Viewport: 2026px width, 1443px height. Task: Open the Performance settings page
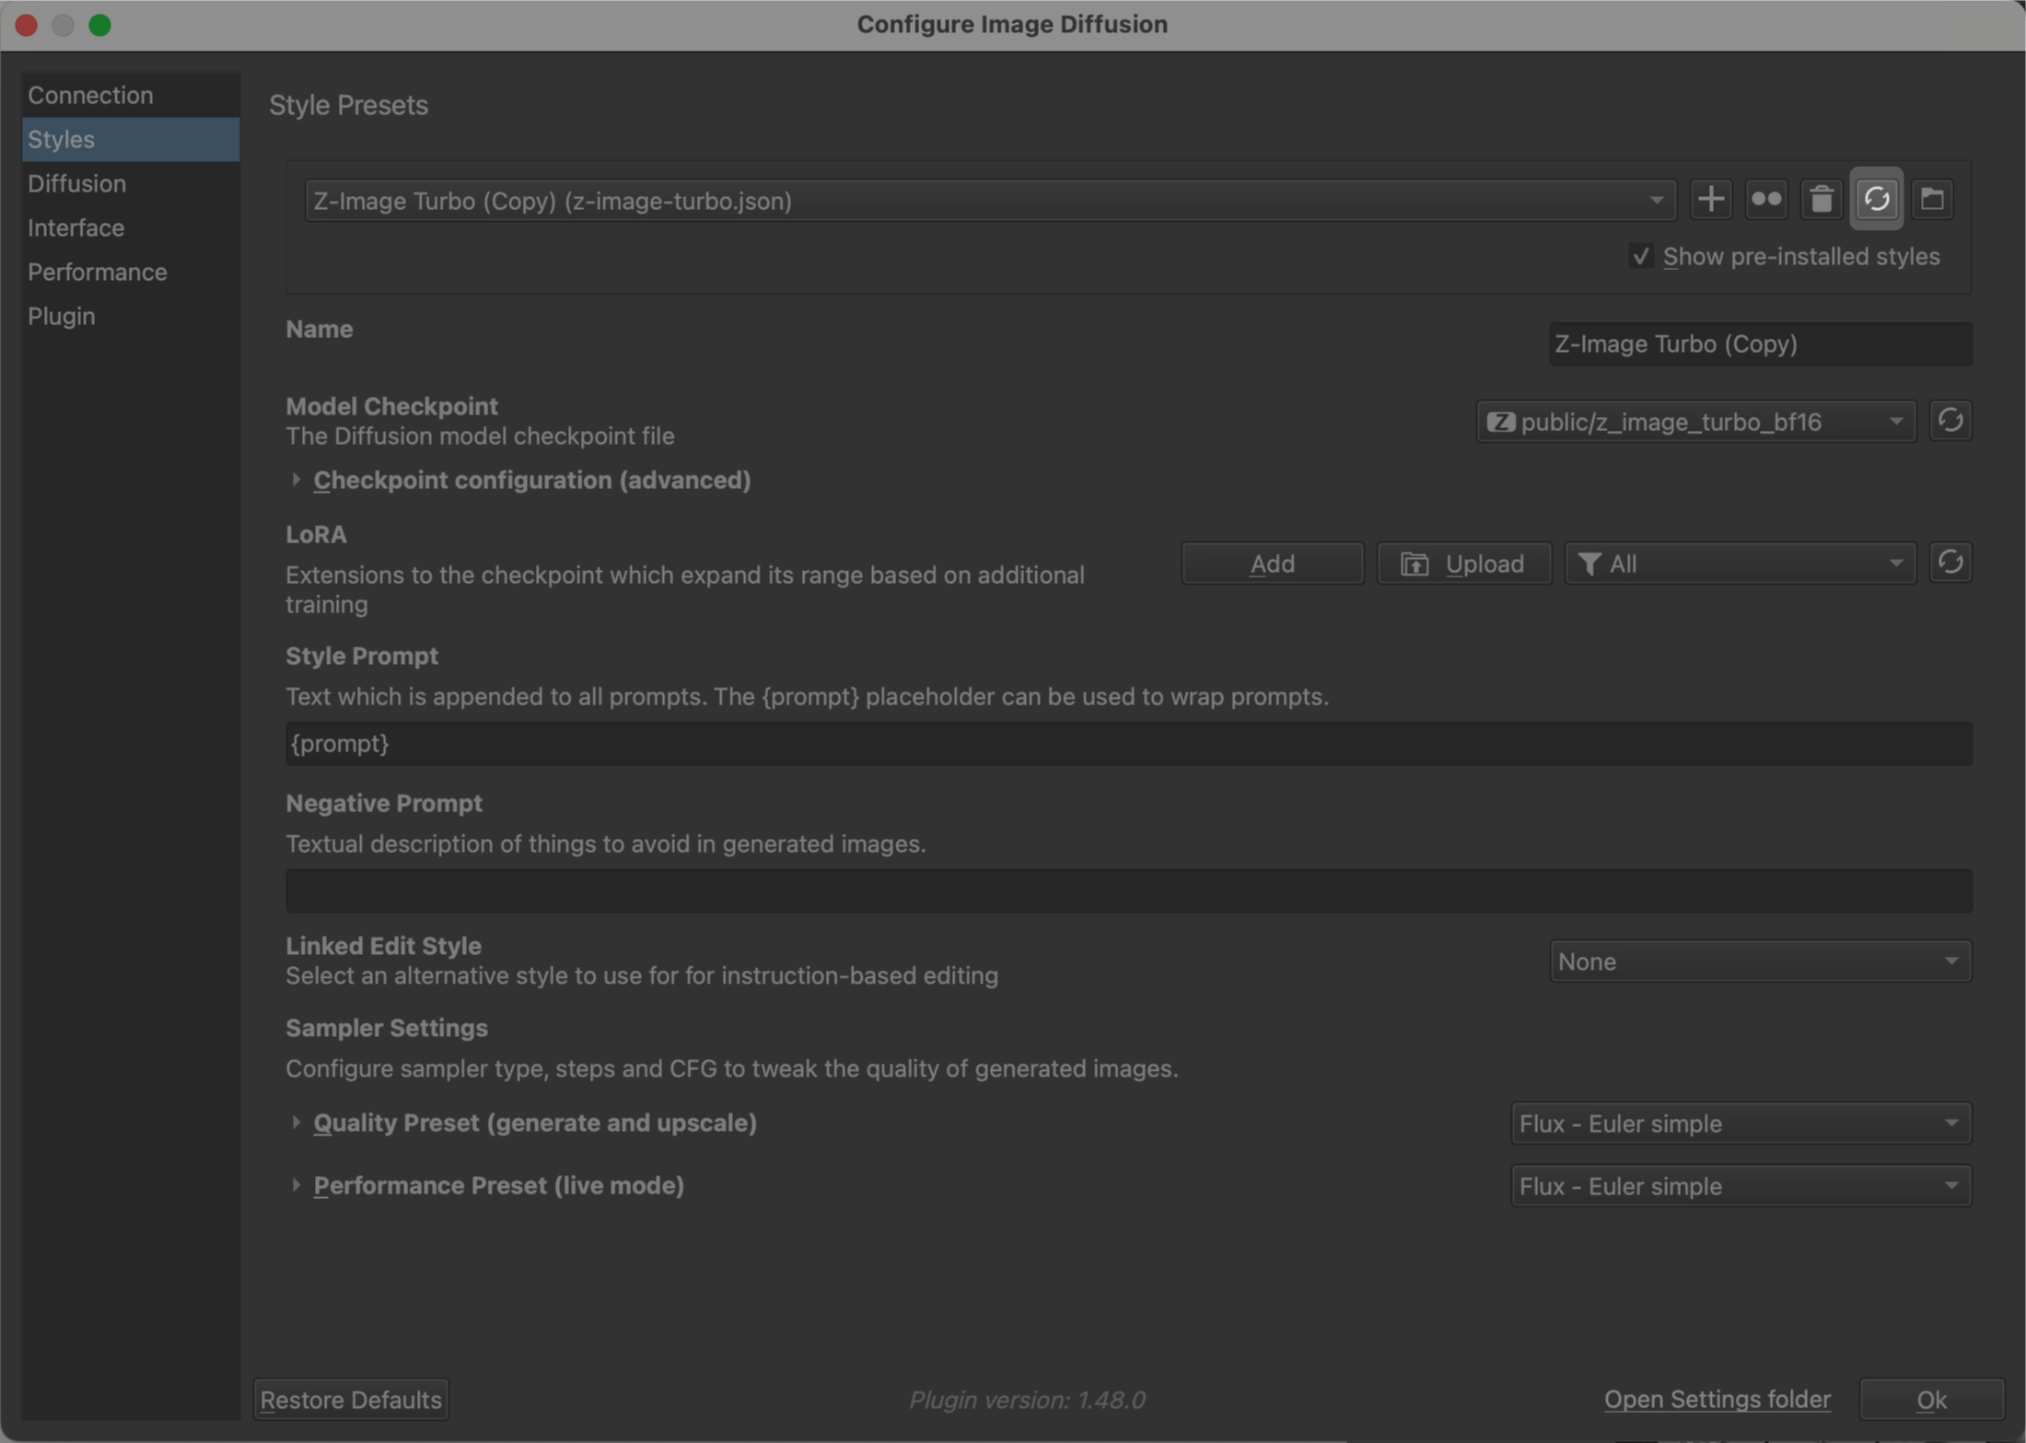click(x=98, y=272)
